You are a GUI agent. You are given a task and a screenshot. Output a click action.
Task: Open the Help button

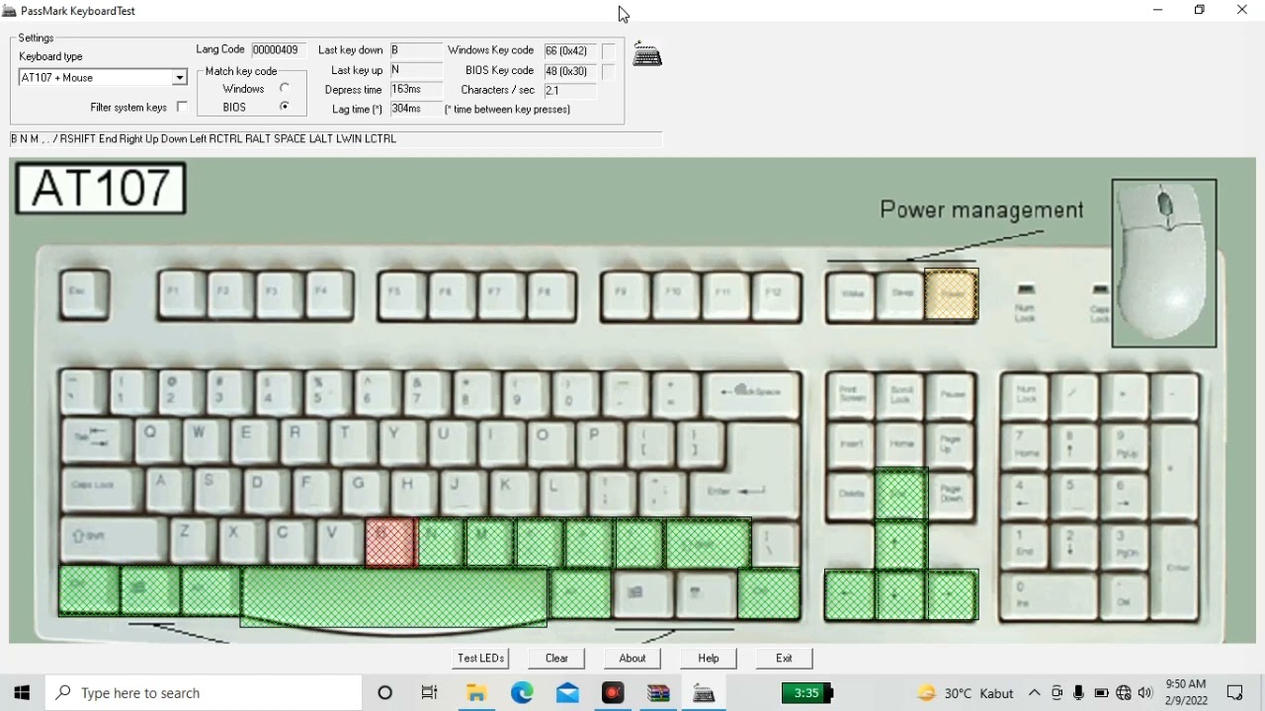[x=709, y=658]
